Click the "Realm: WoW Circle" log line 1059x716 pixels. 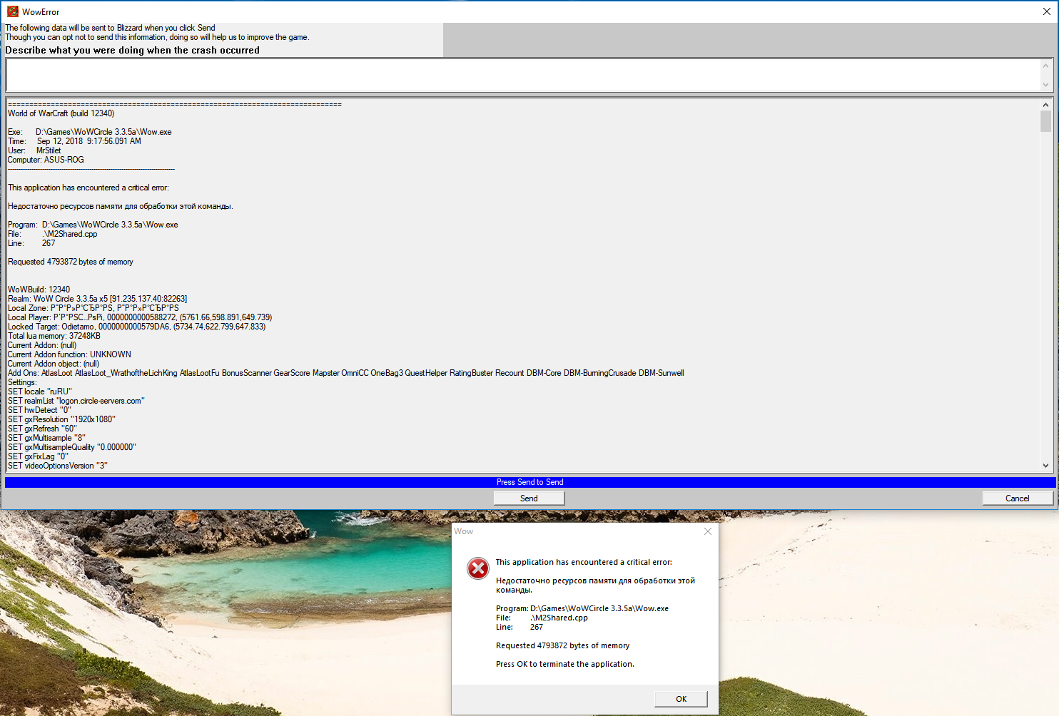pyautogui.click(x=97, y=299)
